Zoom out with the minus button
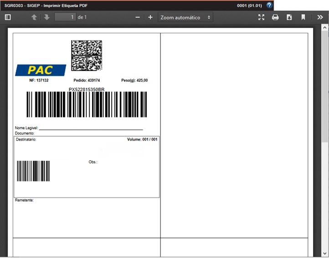Image resolution: width=329 pixels, height=258 pixels. click(x=138, y=17)
